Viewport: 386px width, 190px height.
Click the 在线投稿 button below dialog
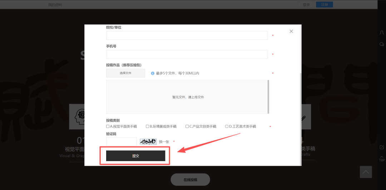[x=190, y=179]
